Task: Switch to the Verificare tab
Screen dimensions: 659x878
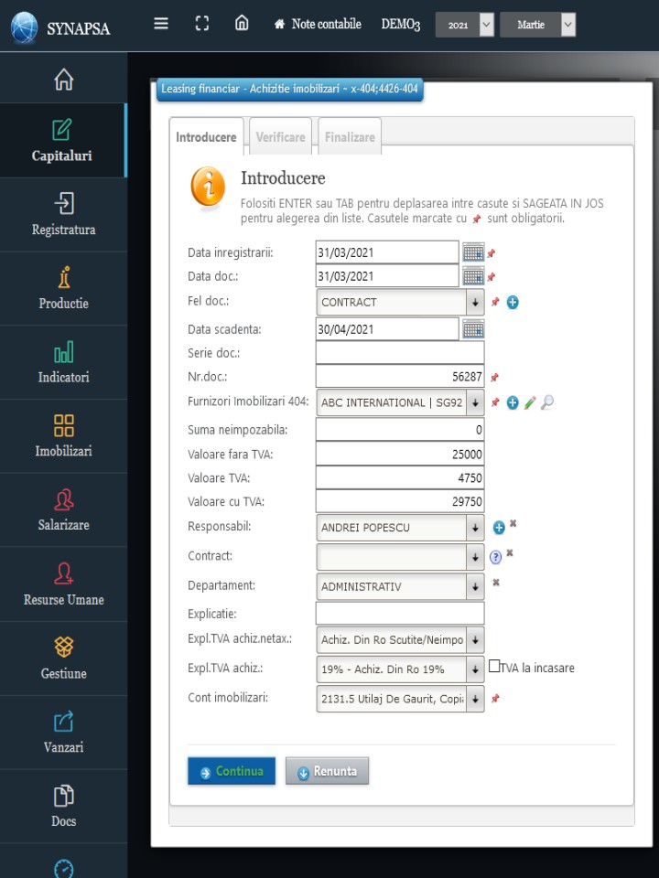Action: pos(280,136)
